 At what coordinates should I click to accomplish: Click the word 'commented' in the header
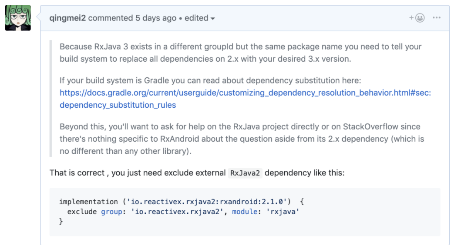click(x=110, y=18)
